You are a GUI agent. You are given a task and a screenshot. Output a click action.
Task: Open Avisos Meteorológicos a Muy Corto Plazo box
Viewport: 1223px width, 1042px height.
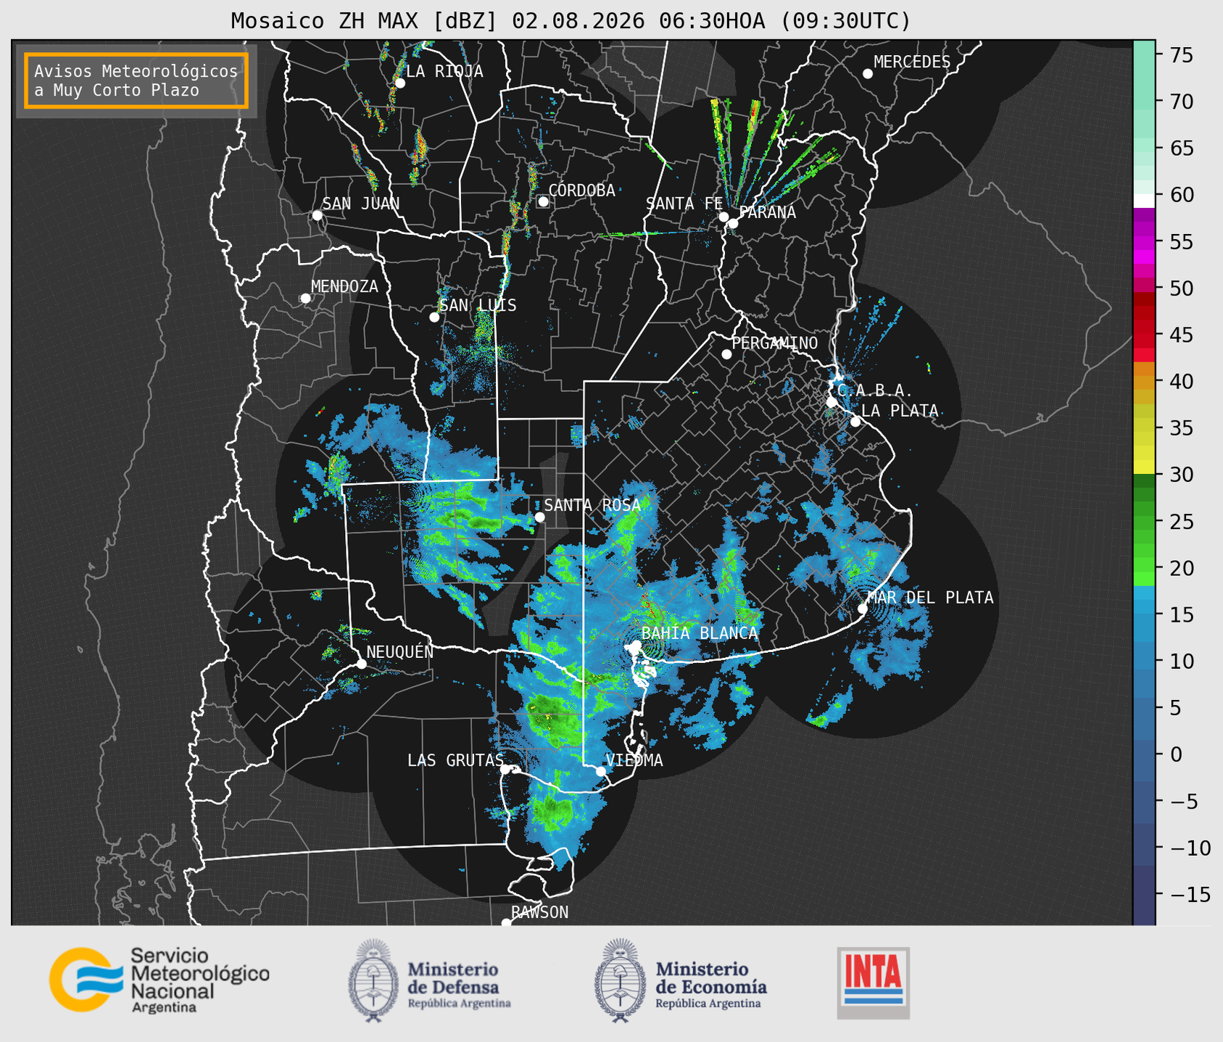(136, 80)
